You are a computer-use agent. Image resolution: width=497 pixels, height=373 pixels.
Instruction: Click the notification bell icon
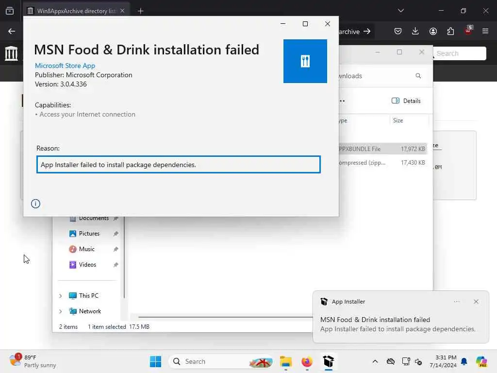tap(464, 361)
